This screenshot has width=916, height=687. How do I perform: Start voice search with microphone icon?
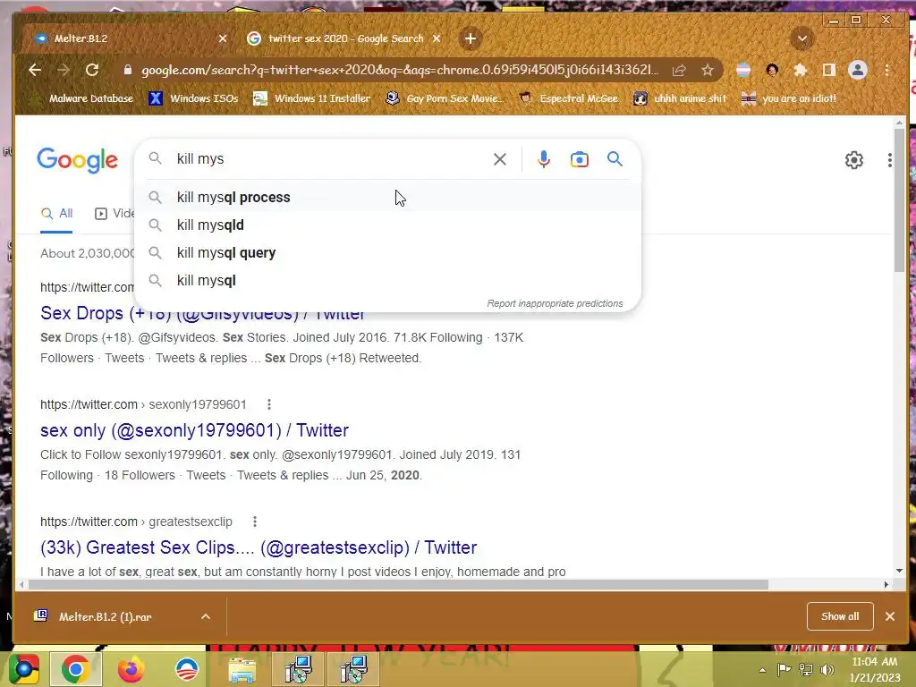(543, 159)
